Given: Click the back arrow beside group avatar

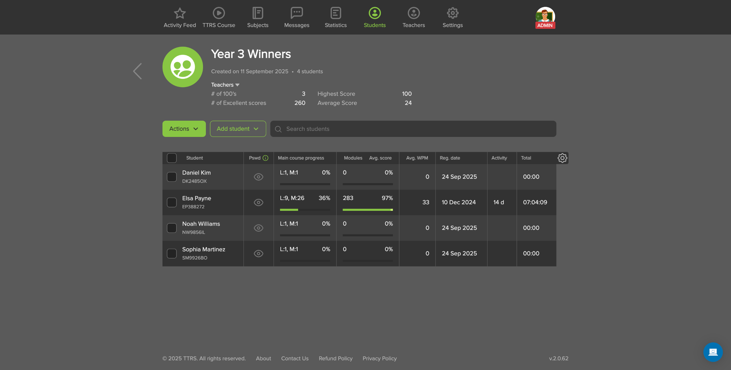Looking at the screenshot, I should click(137, 71).
